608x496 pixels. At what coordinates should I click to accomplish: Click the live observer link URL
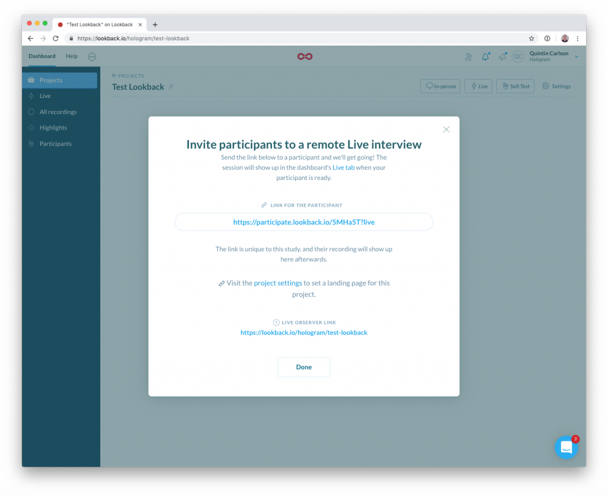point(304,333)
